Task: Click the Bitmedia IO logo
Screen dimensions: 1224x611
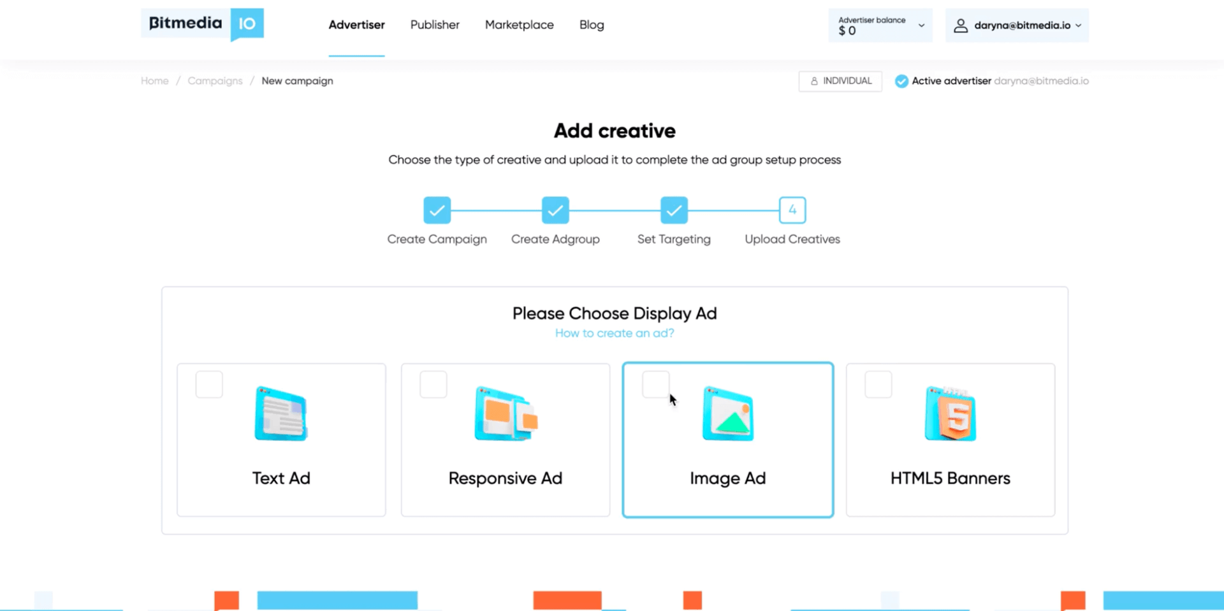Action: [x=201, y=25]
